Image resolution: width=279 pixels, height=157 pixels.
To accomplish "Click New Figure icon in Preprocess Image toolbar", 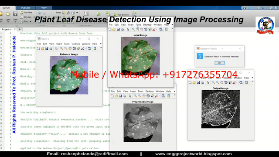I will click(112, 96).
